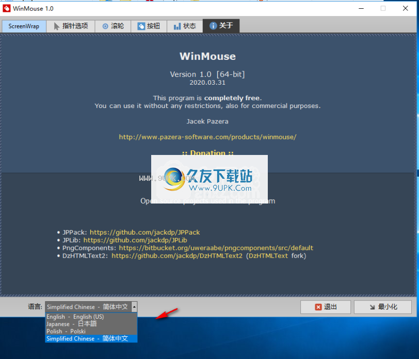Click the WinMouse heading text
This screenshot has width=419, height=359.
(207, 56)
